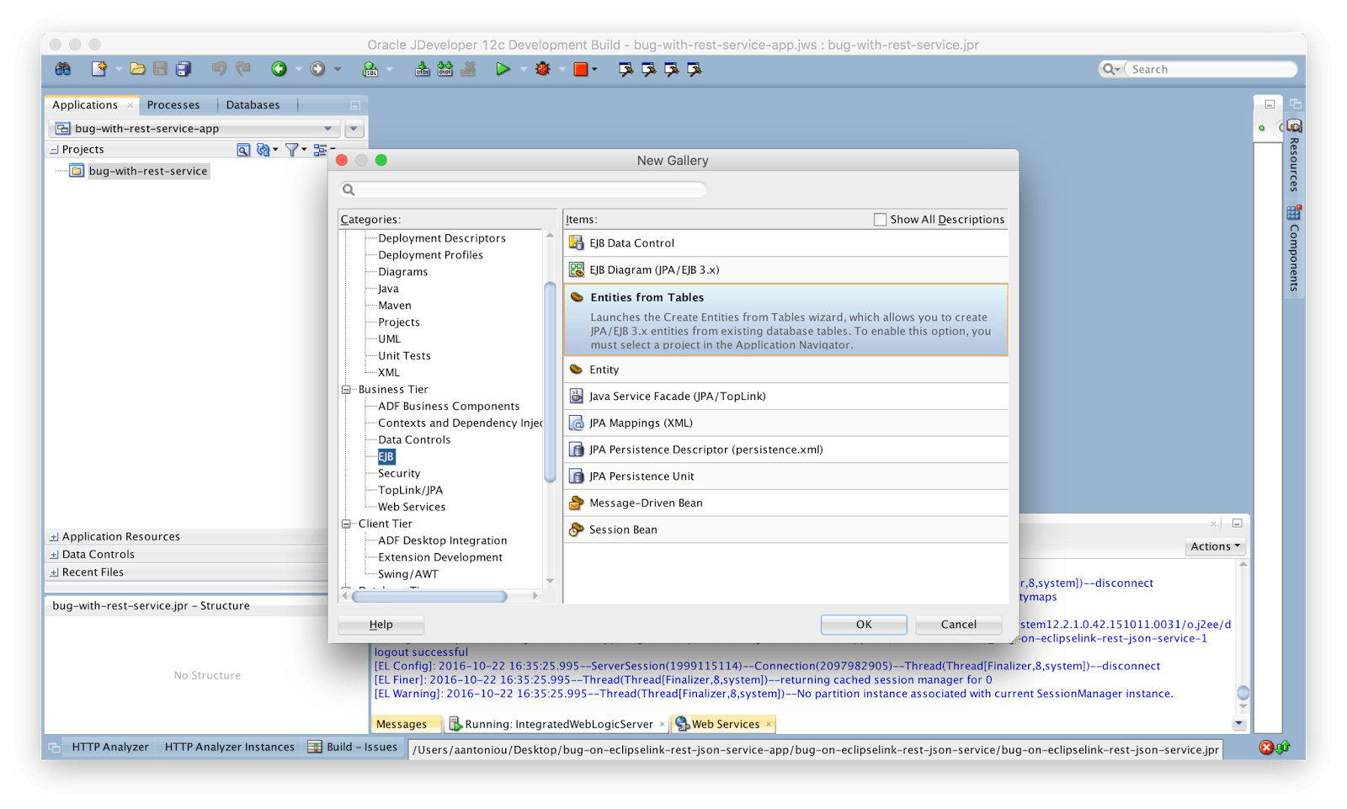
Task: Click the Categories vertical scrollbar
Action: pyautogui.click(x=550, y=383)
